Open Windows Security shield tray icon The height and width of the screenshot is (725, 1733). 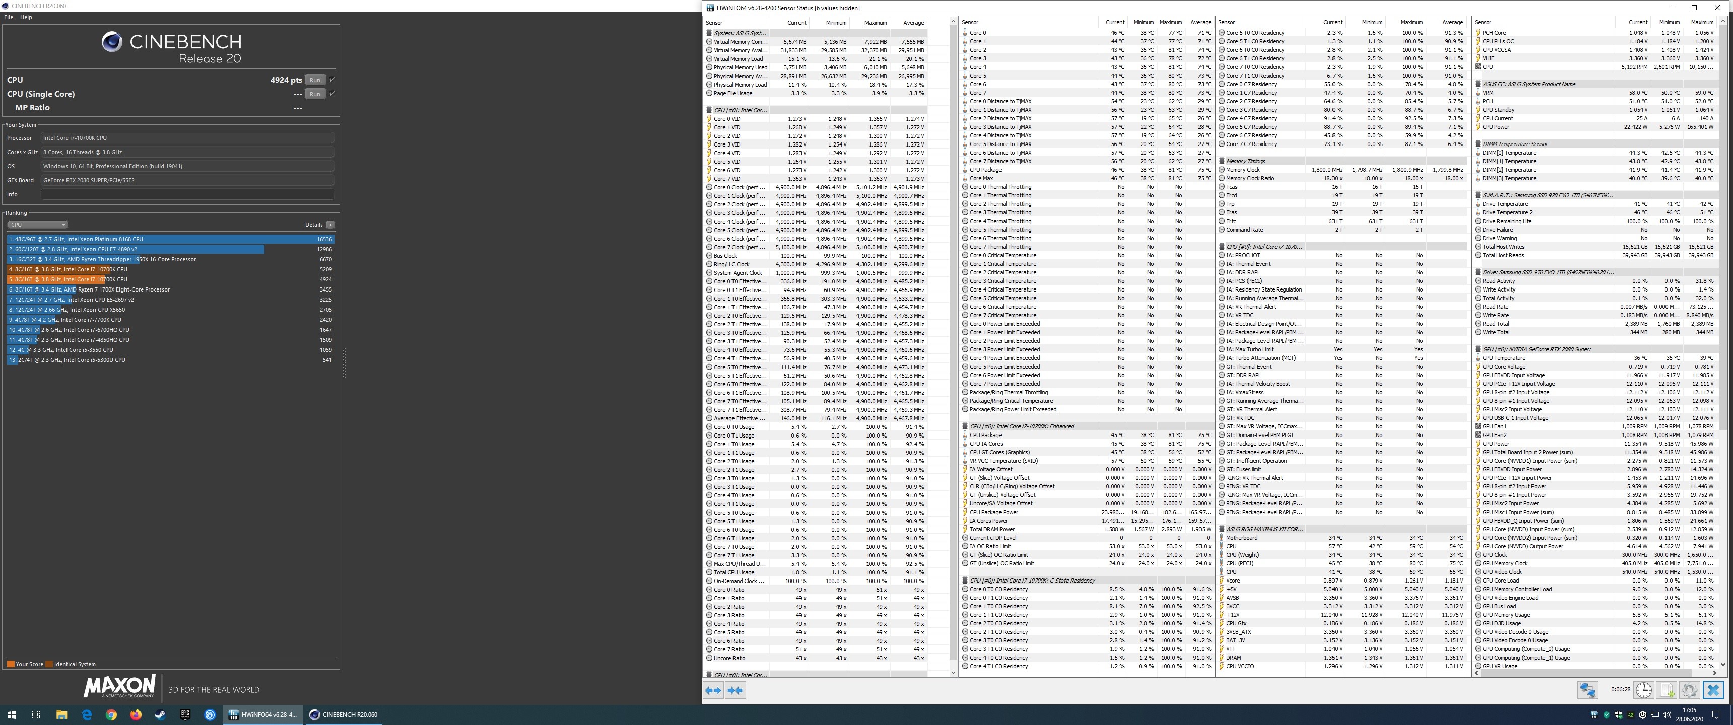coord(1618,714)
